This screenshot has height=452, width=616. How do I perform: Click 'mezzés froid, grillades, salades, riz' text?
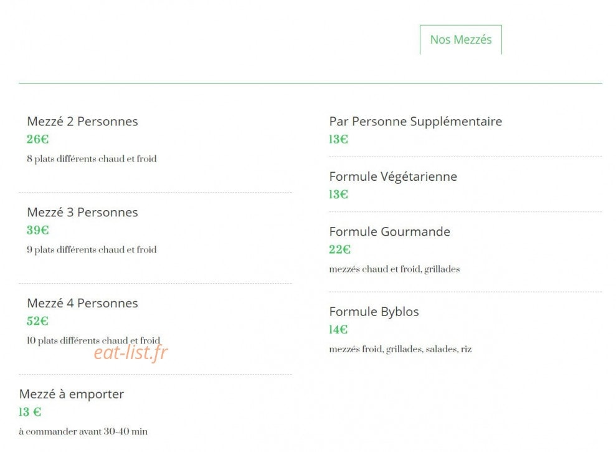400,349
